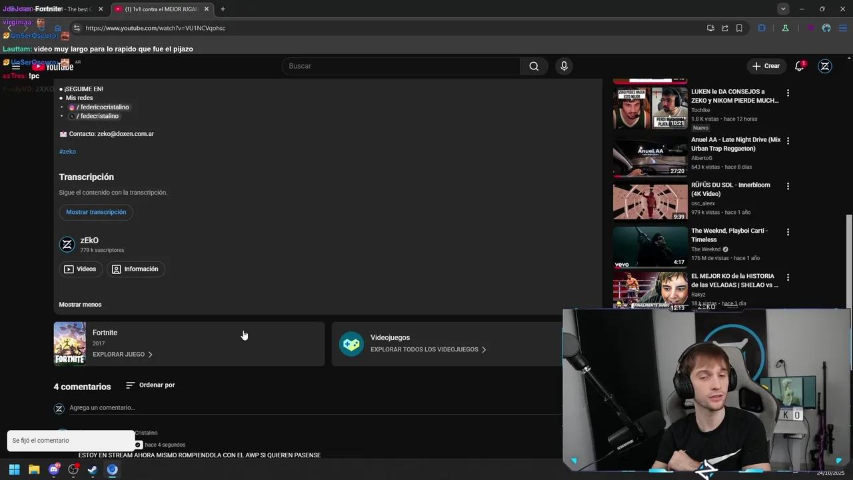Switch to the Fortnite browser tab
The image size is (853, 480).
(x=53, y=9)
